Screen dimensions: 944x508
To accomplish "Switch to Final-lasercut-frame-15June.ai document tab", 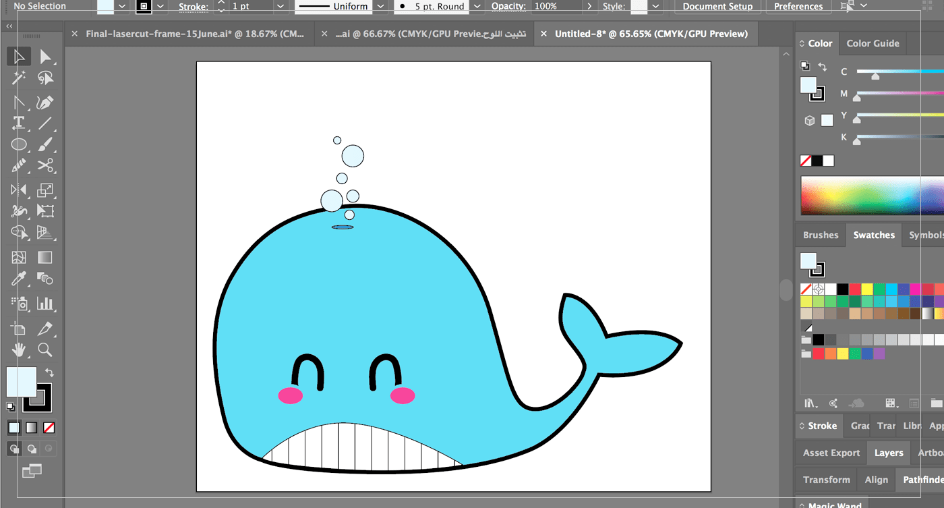I will click(x=195, y=34).
